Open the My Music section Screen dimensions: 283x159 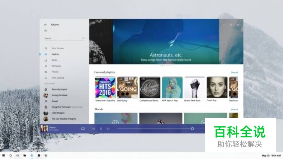tap(56, 66)
